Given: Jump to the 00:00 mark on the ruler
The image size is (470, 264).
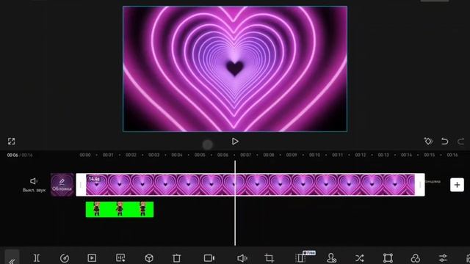Looking at the screenshot, I should [x=85, y=155].
